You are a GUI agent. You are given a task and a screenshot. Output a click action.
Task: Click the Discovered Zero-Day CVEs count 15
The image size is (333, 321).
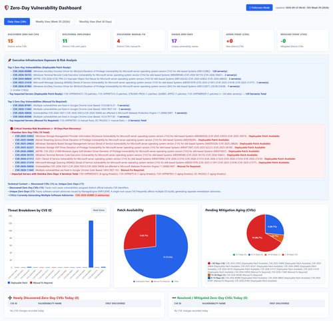tap(11, 41)
